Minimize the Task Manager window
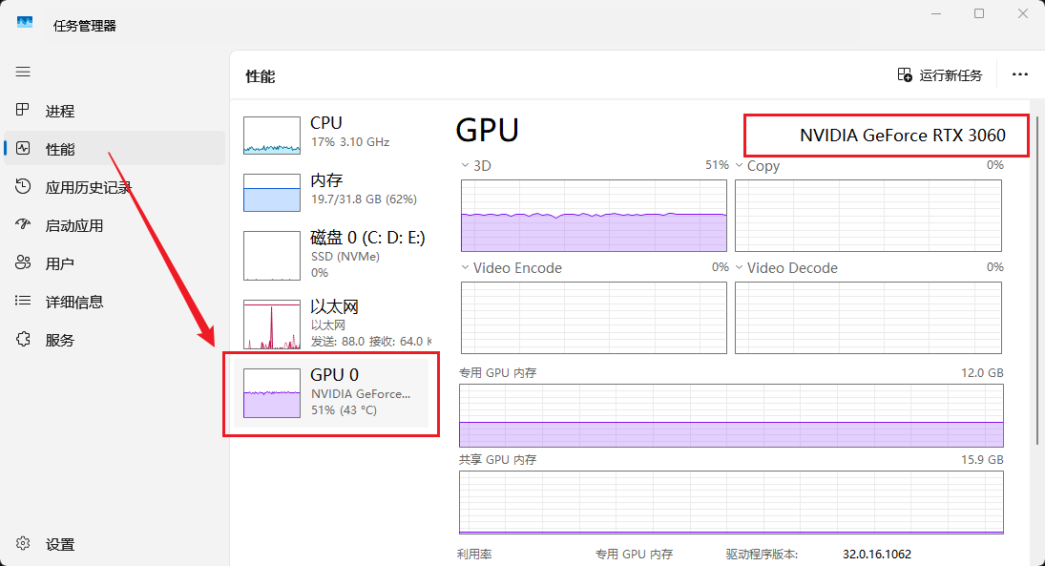Image resolution: width=1045 pixels, height=566 pixels. 936,13
